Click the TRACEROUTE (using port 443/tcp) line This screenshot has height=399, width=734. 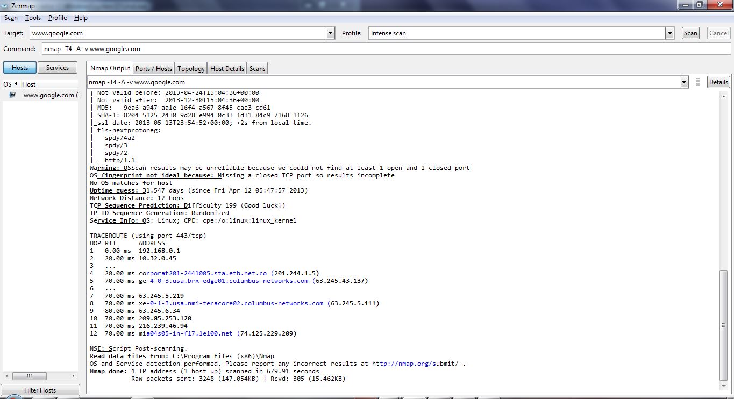pyautogui.click(x=148, y=236)
